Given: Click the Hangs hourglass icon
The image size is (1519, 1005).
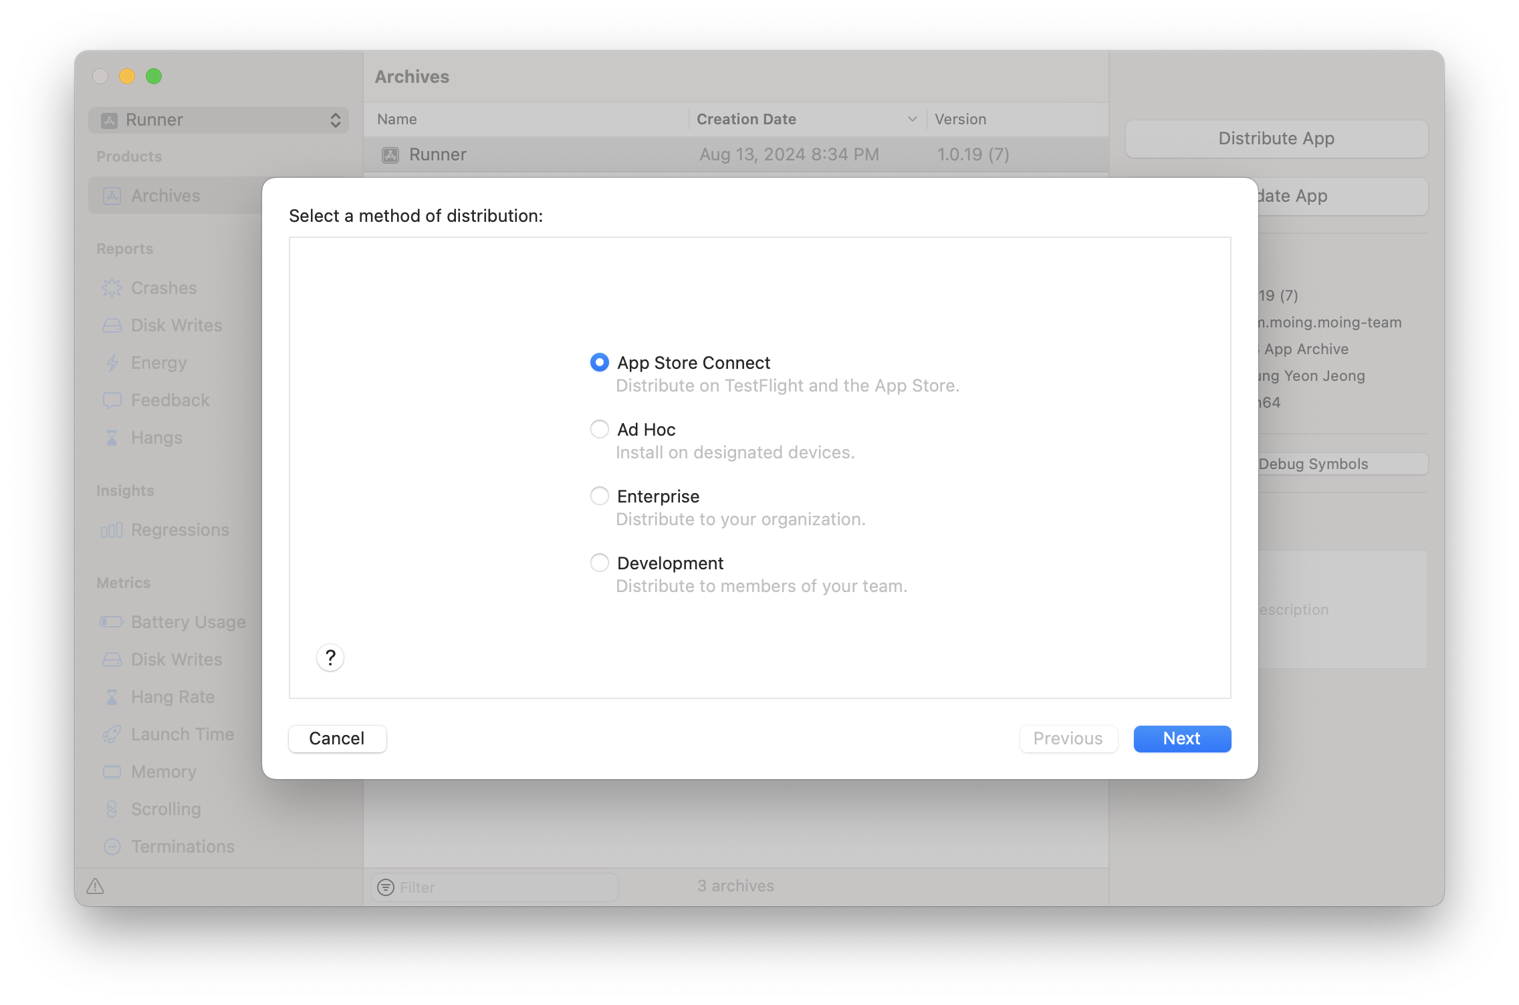Looking at the screenshot, I should point(112,438).
